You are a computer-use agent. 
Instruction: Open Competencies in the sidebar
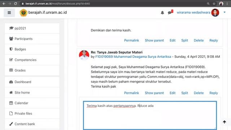point(32,60)
